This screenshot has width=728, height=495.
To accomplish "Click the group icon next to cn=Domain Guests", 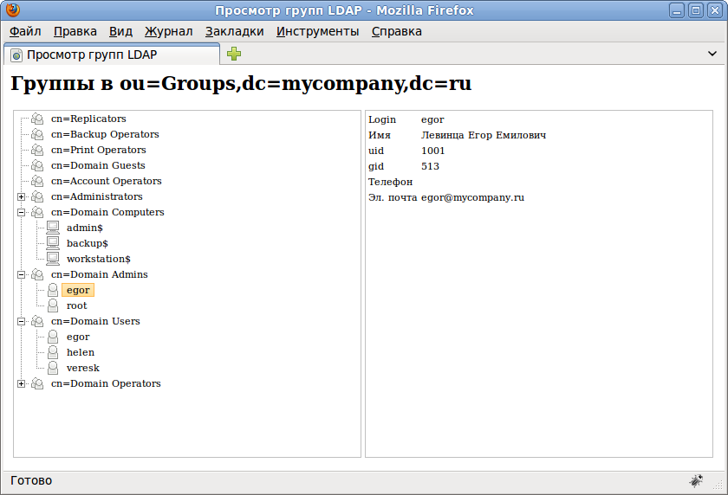I will tap(37, 165).
